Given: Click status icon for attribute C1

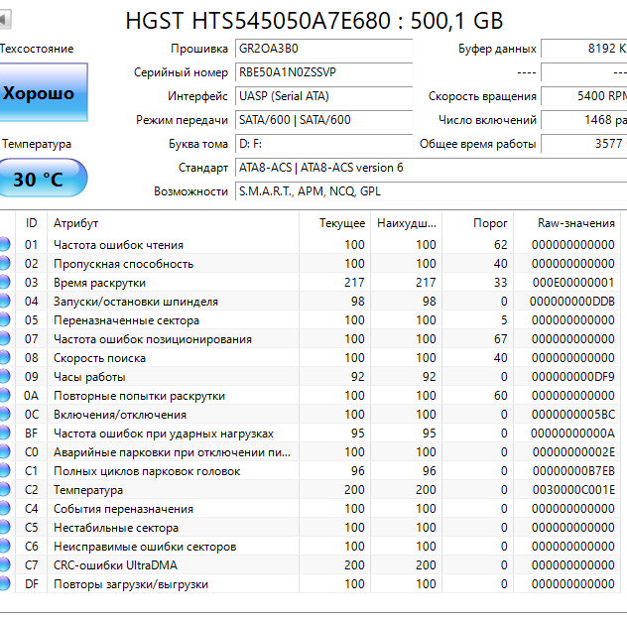Looking at the screenshot, I should point(5,470).
